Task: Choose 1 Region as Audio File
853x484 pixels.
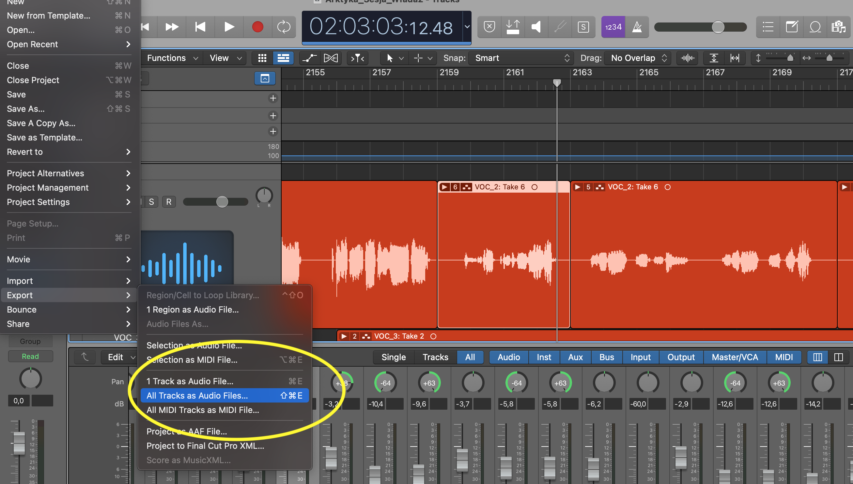Action: [225, 310]
